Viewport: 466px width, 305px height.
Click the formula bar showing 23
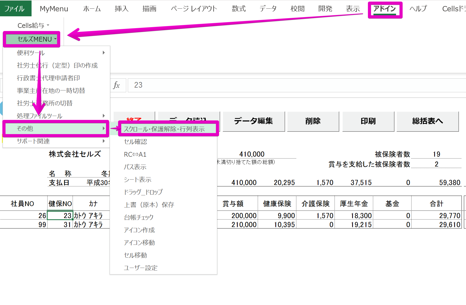(289, 85)
